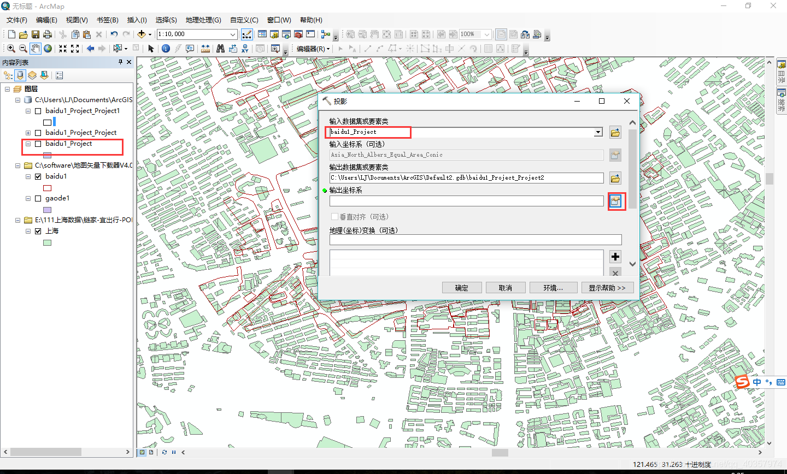Check the gaode1 layer checkbox
The width and height of the screenshot is (787, 474).
[38, 198]
